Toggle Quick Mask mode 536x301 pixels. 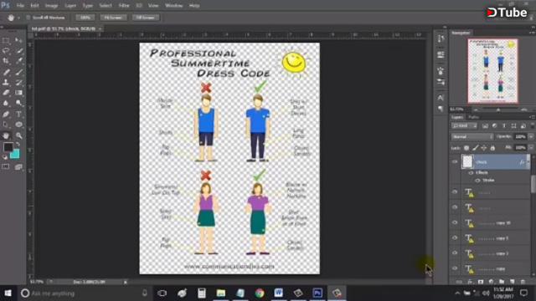tap(6, 167)
